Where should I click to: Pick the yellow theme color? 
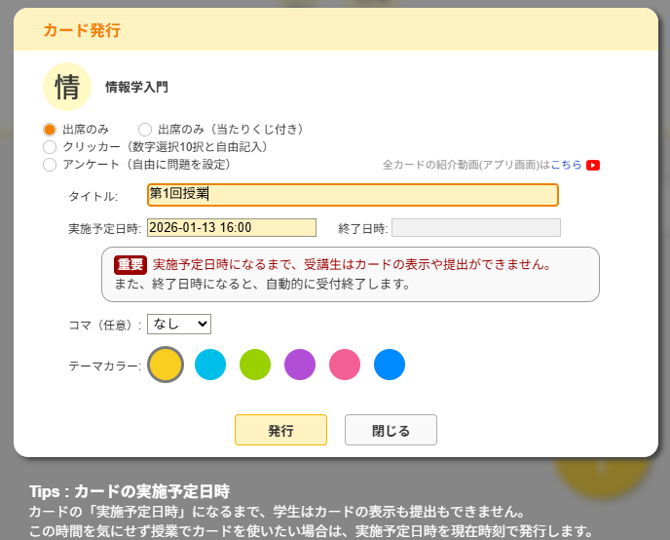166,365
